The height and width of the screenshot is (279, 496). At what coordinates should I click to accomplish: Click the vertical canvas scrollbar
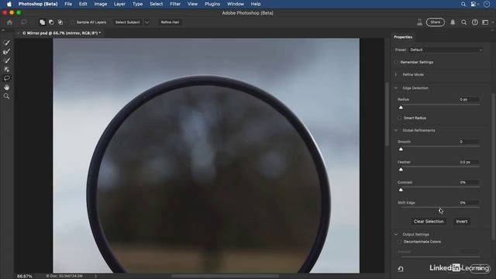point(387,114)
